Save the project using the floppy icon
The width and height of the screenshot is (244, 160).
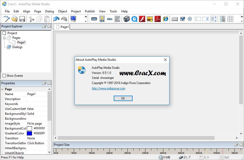click(22, 19)
